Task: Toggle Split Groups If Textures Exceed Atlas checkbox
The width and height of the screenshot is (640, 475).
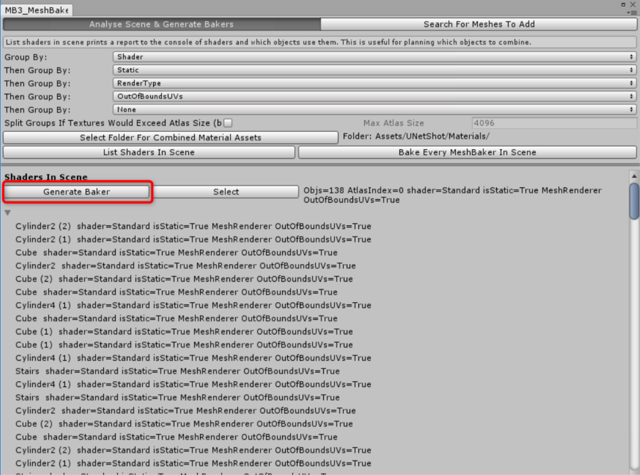Action: tap(228, 123)
